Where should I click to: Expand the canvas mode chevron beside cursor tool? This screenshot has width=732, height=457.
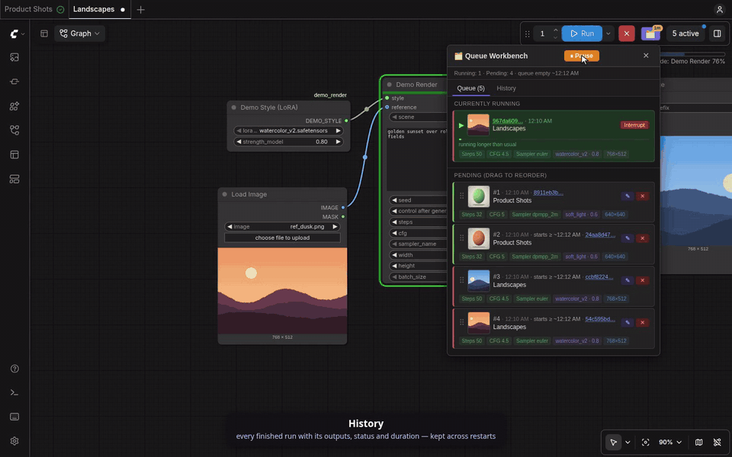pyautogui.click(x=628, y=442)
